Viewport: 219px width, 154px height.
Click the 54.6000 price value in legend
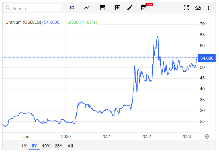52,22
